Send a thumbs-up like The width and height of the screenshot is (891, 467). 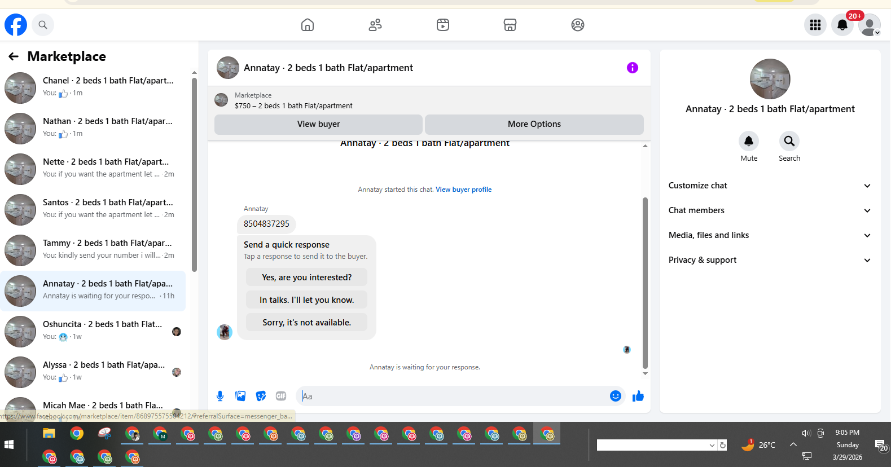click(638, 396)
